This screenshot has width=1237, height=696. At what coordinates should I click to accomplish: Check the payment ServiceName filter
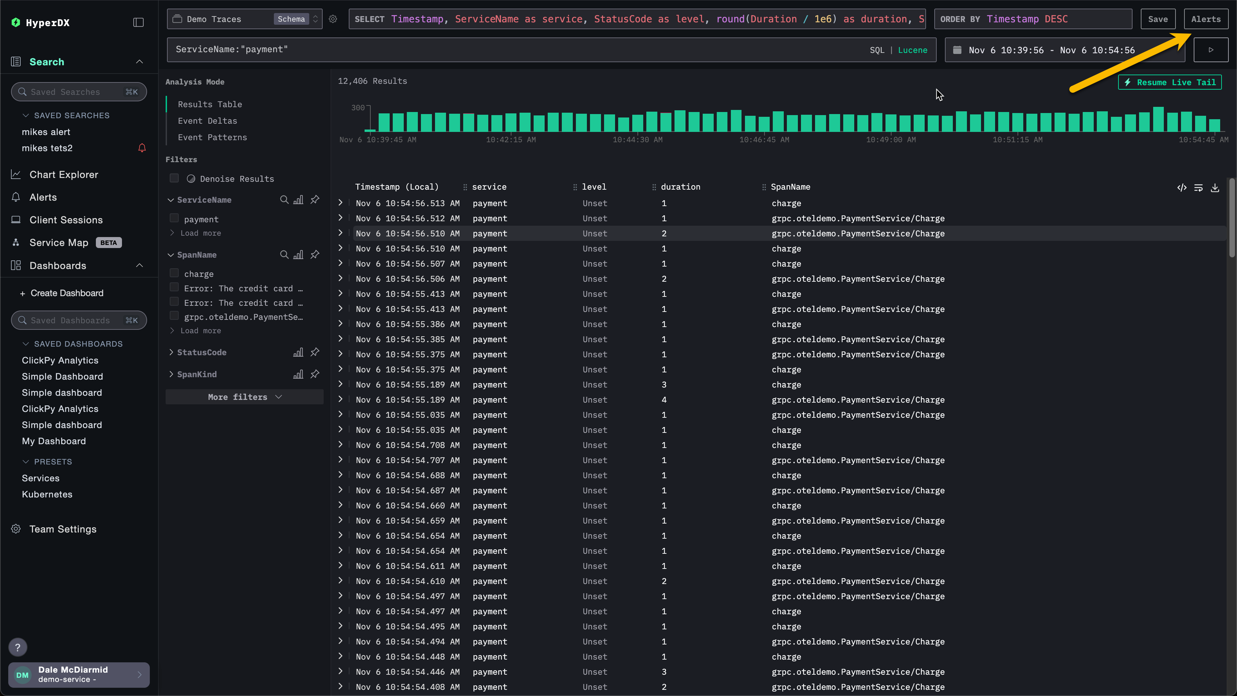[x=174, y=218]
